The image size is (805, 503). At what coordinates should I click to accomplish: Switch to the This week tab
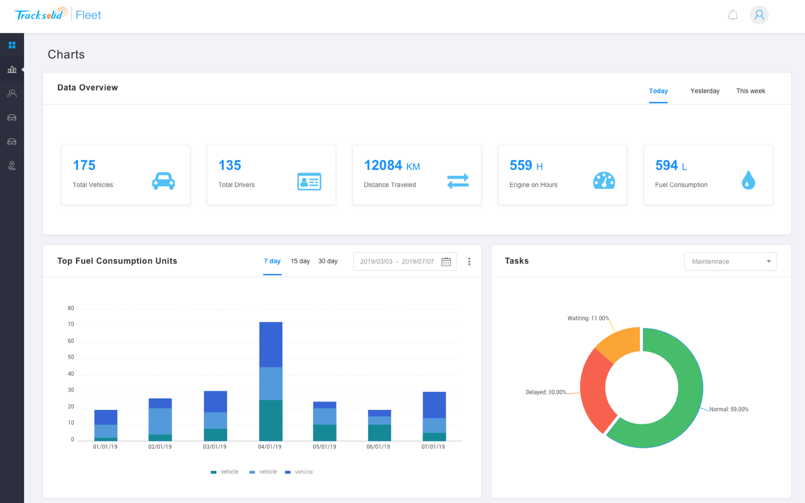750,91
